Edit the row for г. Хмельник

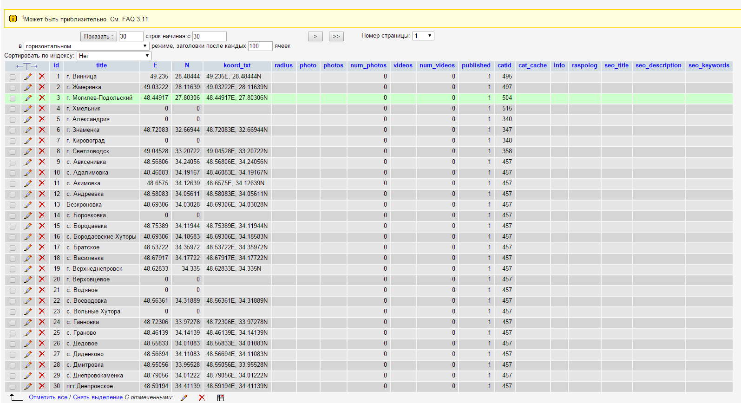click(28, 109)
